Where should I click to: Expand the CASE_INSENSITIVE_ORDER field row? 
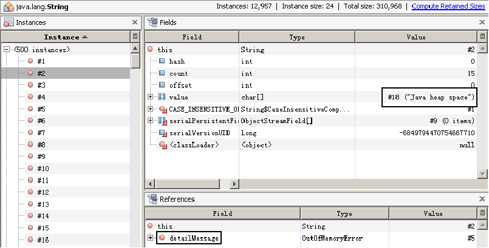coord(150,109)
